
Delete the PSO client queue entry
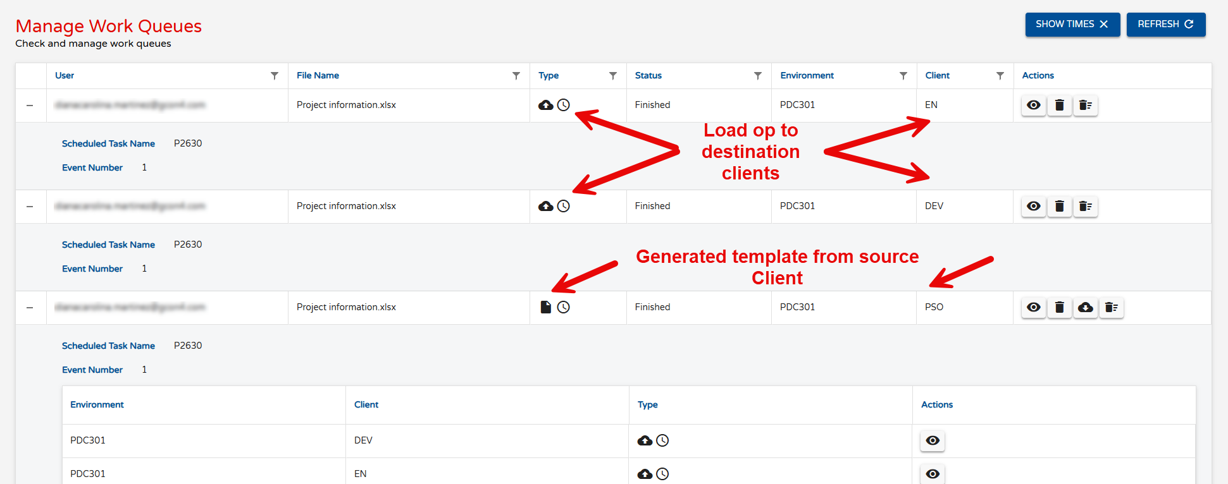tap(1060, 307)
